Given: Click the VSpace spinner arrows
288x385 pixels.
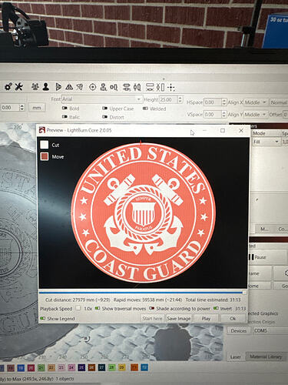Looking at the screenshot, I should tap(224, 114).
